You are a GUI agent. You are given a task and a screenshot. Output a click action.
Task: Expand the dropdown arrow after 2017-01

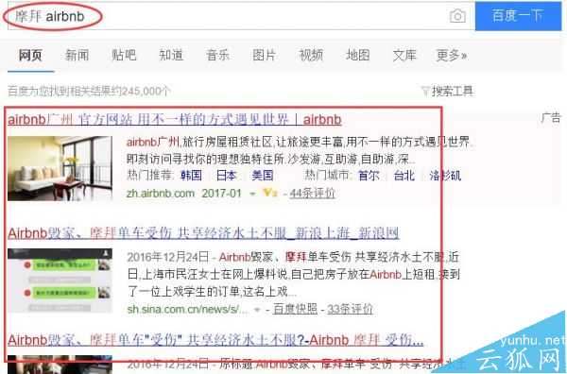[252, 194]
